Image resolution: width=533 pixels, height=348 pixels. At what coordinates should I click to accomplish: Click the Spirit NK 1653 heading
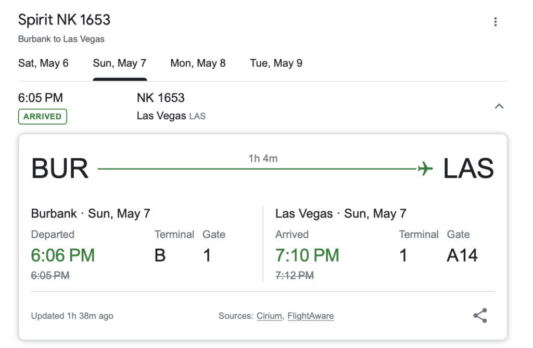point(64,20)
